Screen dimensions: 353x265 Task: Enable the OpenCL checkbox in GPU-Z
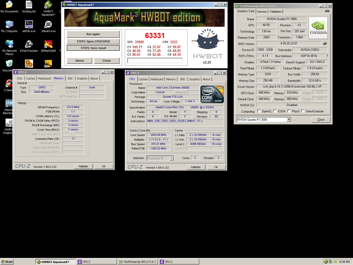[259, 111]
